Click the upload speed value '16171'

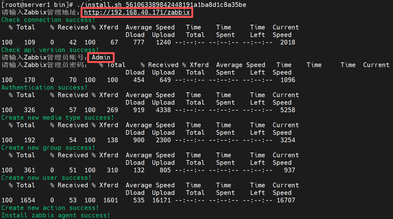(161, 201)
